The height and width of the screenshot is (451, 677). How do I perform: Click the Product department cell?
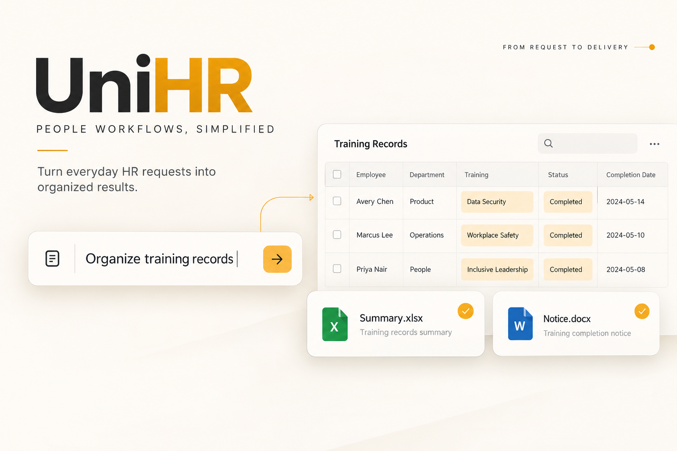click(422, 201)
